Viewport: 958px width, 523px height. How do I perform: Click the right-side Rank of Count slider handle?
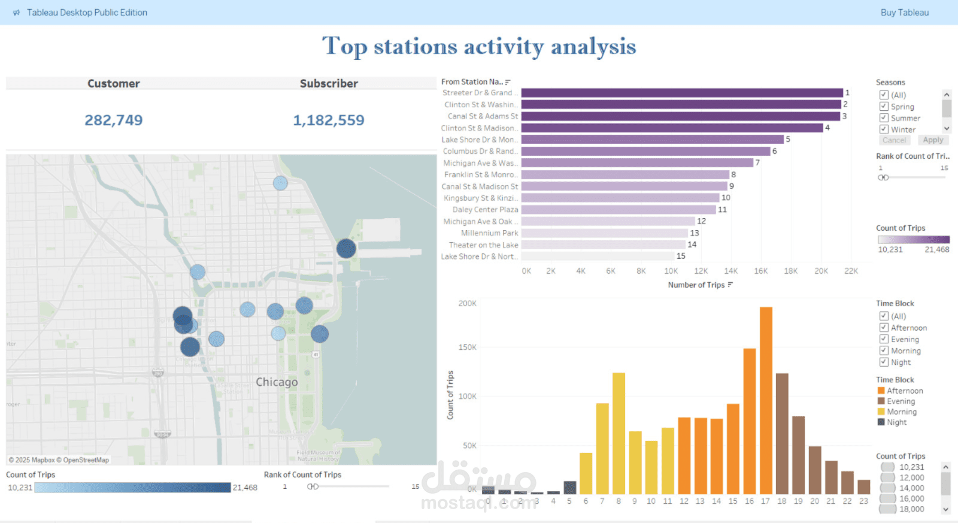tap(883, 177)
